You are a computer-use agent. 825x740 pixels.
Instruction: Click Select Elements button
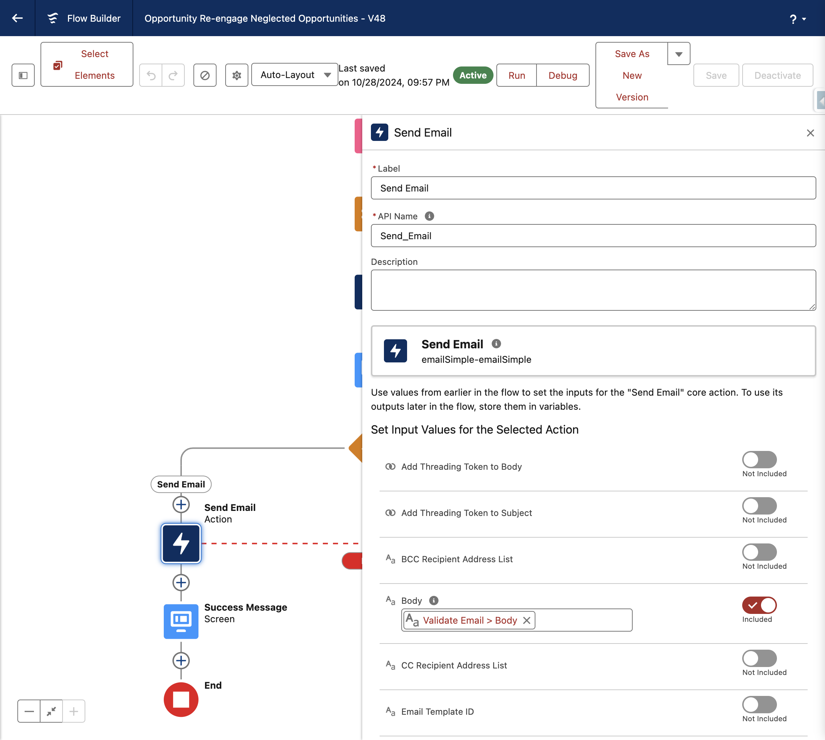tap(87, 64)
